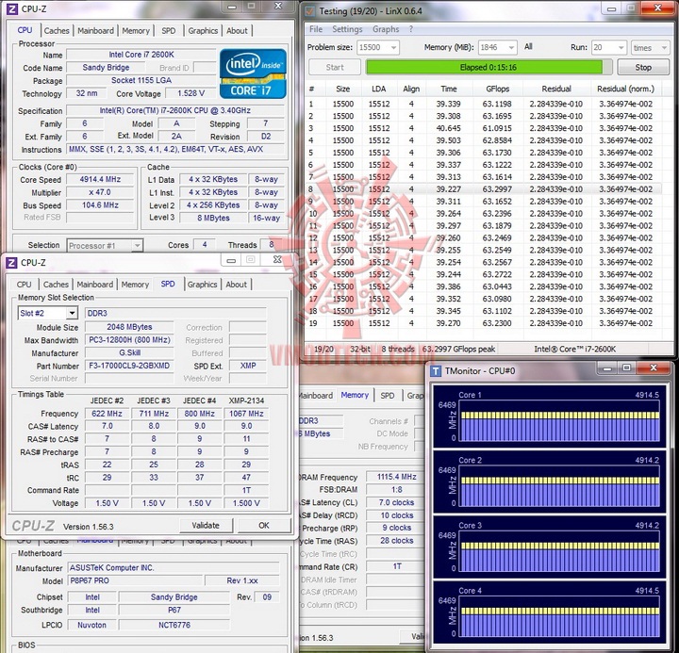Click the Elapsed 0:15:16 progress bar
Screen dimensions: 679x653
tap(489, 68)
